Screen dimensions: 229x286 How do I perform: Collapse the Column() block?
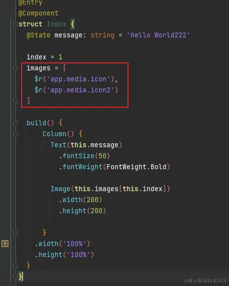[x=15, y=134]
